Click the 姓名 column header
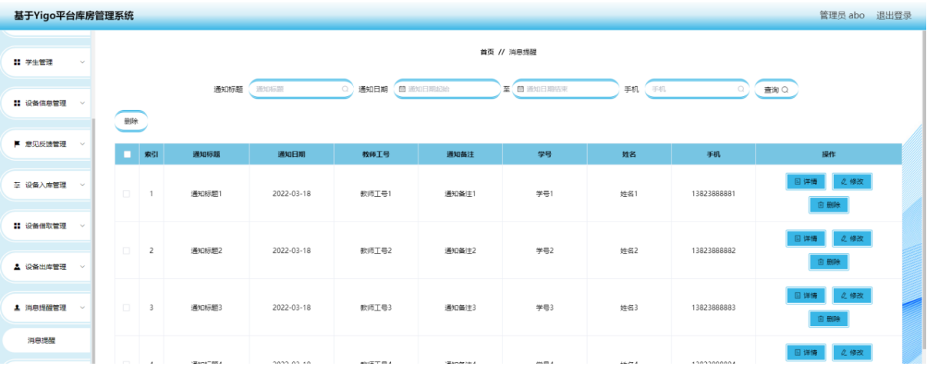 [629, 155]
